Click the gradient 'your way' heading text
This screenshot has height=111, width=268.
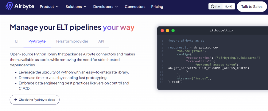(x=119, y=28)
